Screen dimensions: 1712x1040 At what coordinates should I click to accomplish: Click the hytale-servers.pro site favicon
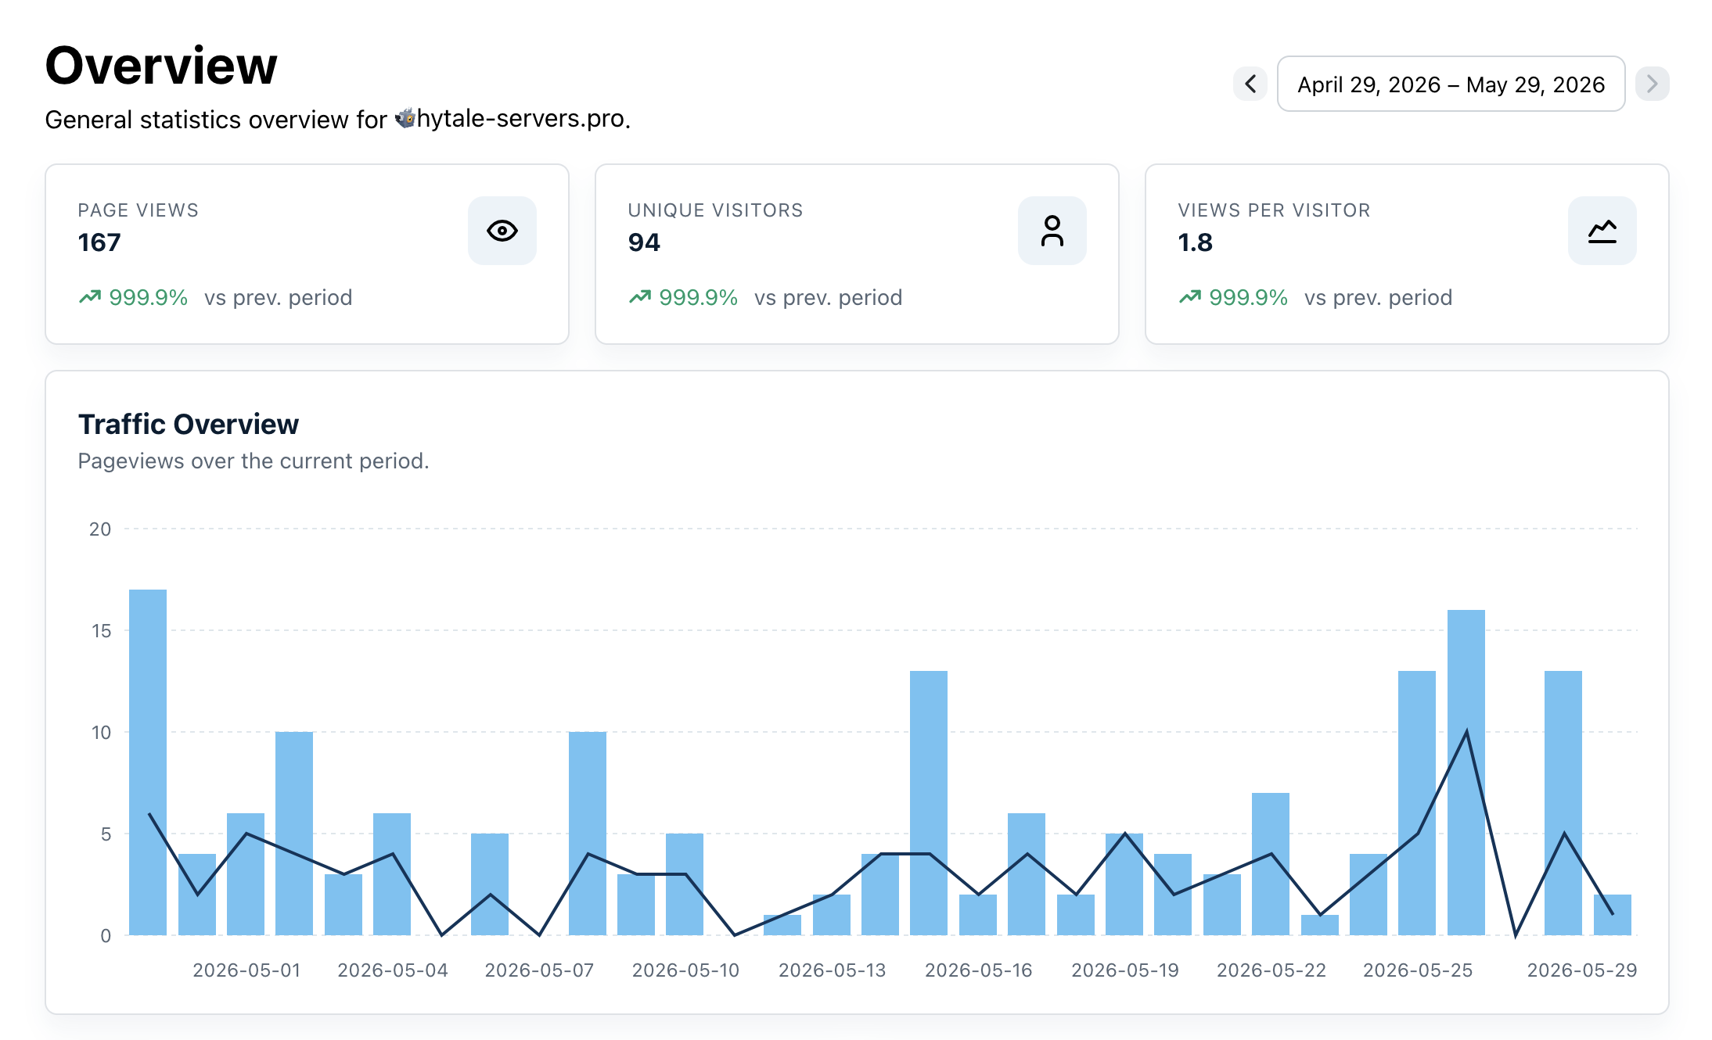tap(405, 118)
